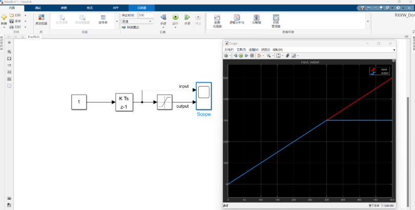Open the Logic Analyzer tool
The height and width of the screenshot is (210, 415).
[x=237, y=20]
